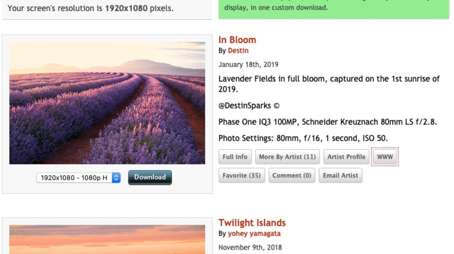The width and height of the screenshot is (454, 254).
Task: Click the Download button
Action: [150, 177]
